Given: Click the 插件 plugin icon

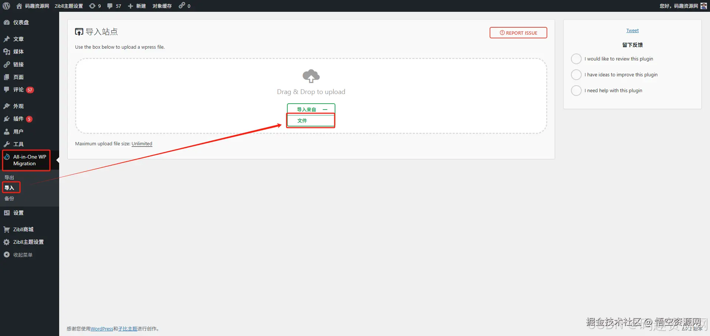Looking at the screenshot, I should [x=7, y=119].
